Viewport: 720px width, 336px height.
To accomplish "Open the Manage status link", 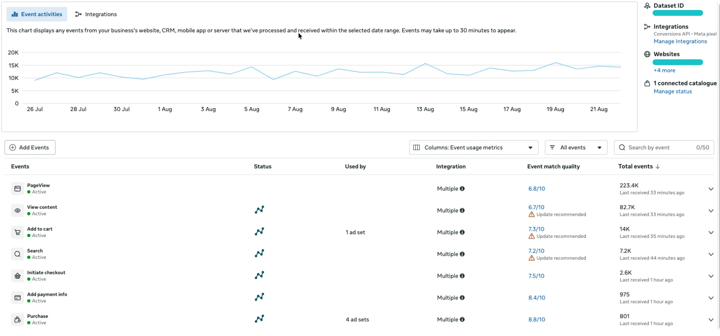I will pyautogui.click(x=673, y=91).
